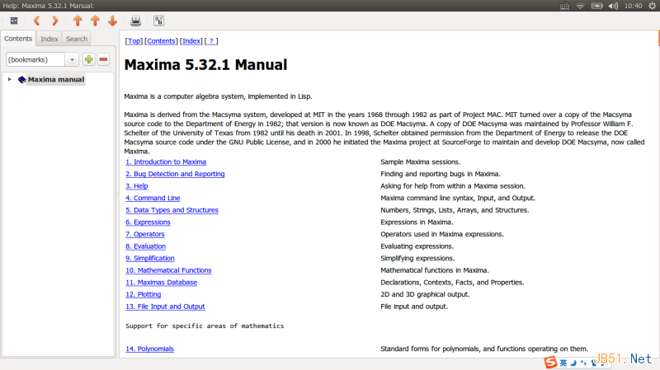Add a bookmark with green plus
This screenshot has width=660, height=370.
[89, 59]
